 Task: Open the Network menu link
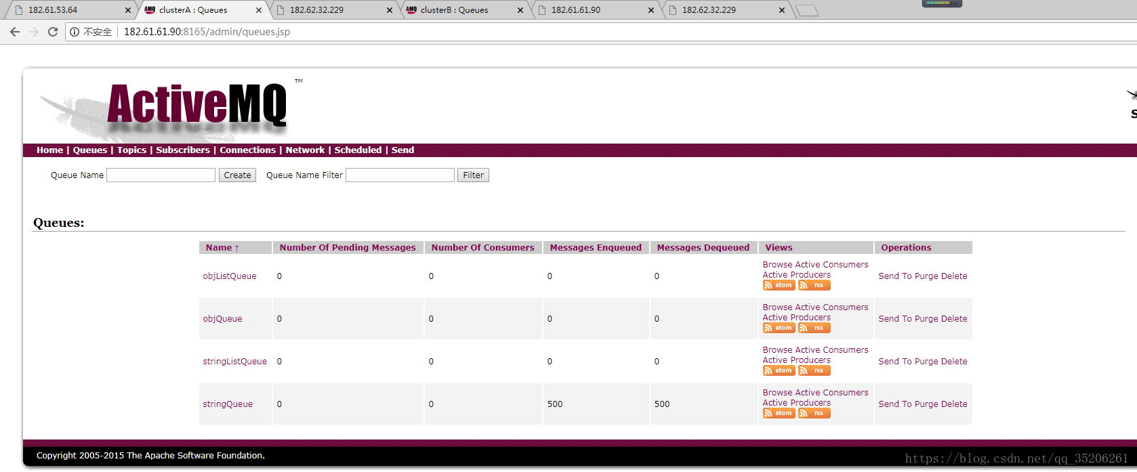click(305, 150)
